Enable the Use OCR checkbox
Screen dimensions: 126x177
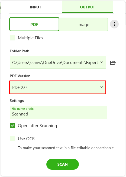tap(12, 139)
